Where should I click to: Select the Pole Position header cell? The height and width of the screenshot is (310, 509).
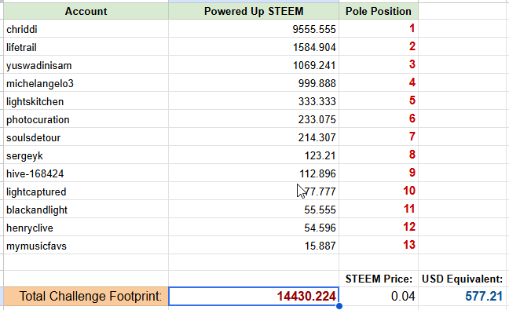[379, 11]
